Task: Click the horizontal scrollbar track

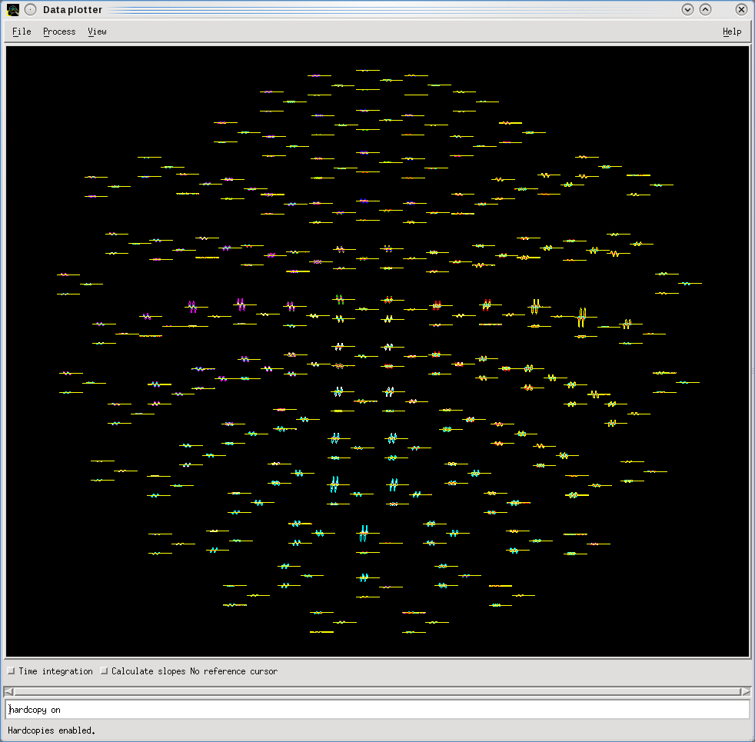Action: pos(377,691)
